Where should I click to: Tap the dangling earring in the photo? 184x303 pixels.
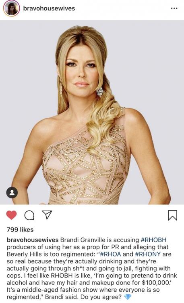[99, 92]
